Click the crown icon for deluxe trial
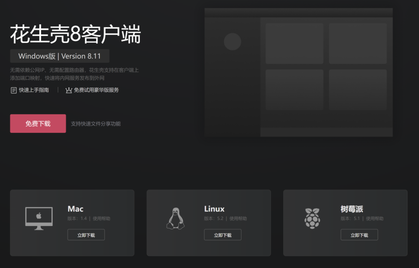 tap(69, 90)
